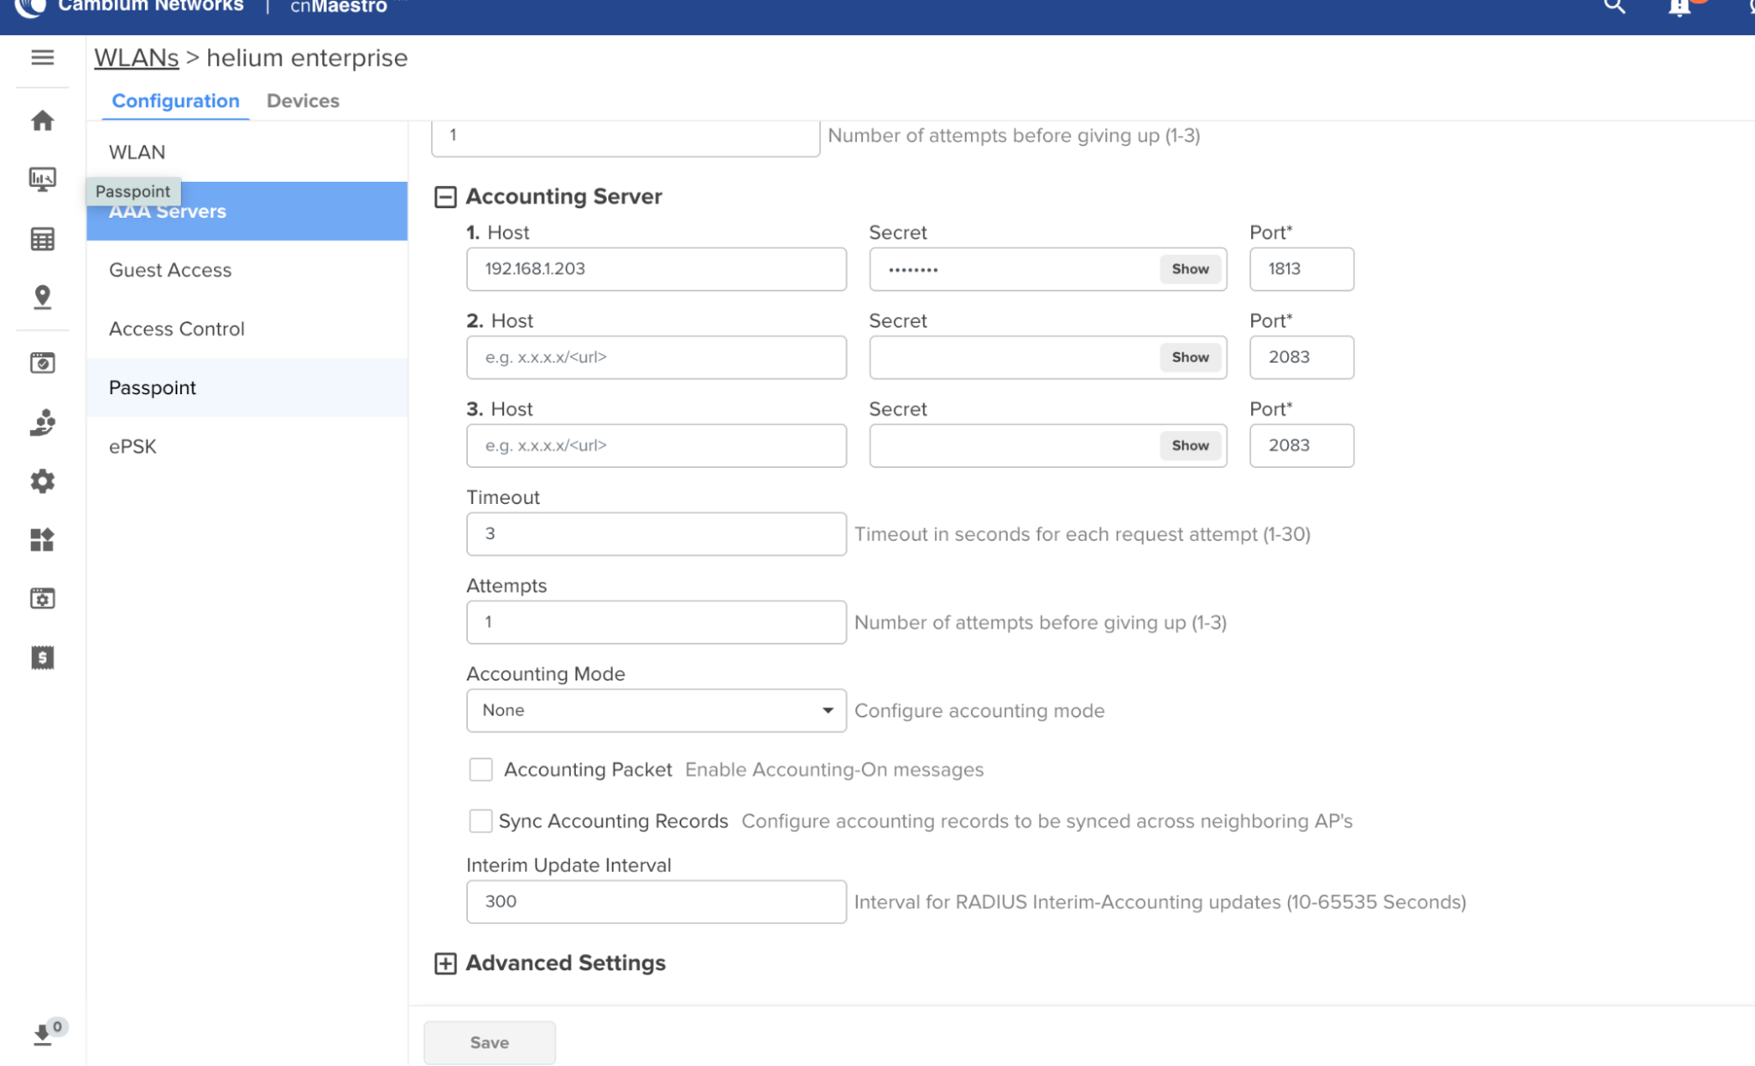Open the settings gear icon
The image size is (1755, 1066).
tap(42, 481)
